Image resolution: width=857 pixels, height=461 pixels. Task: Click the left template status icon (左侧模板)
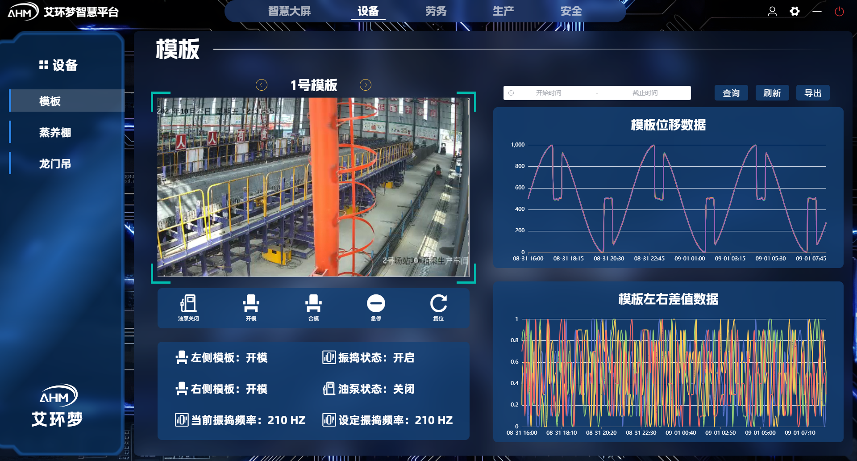tap(182, 357)
